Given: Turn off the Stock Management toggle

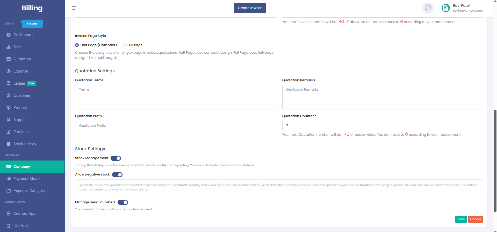Looking at the screenshot, I should 116,158.
